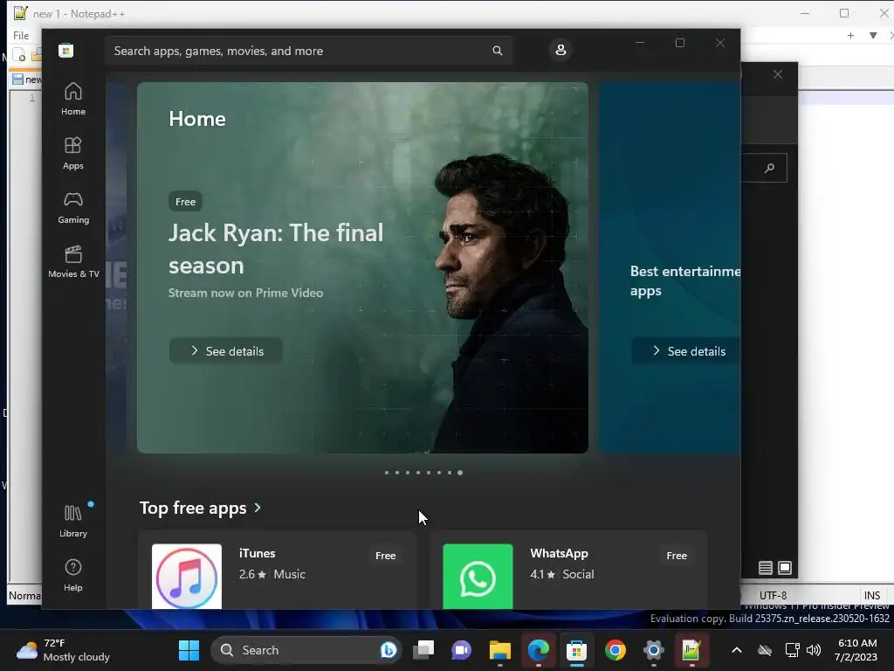Open Movies & TV in Store sidebar
Screen dimensions: 894x671
pos(73,261)
